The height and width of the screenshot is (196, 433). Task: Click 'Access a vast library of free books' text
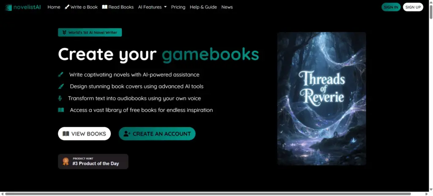141,110
